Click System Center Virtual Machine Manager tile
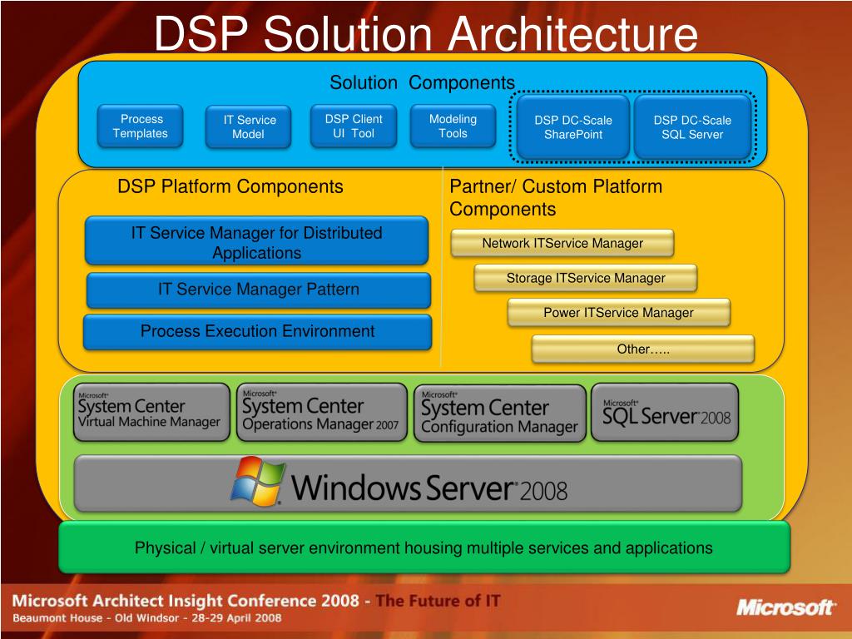 click(151, 413)
